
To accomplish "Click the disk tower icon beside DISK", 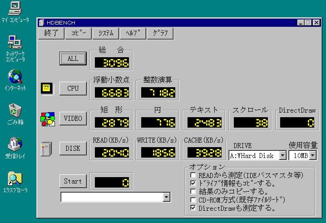I will [47, 149].
